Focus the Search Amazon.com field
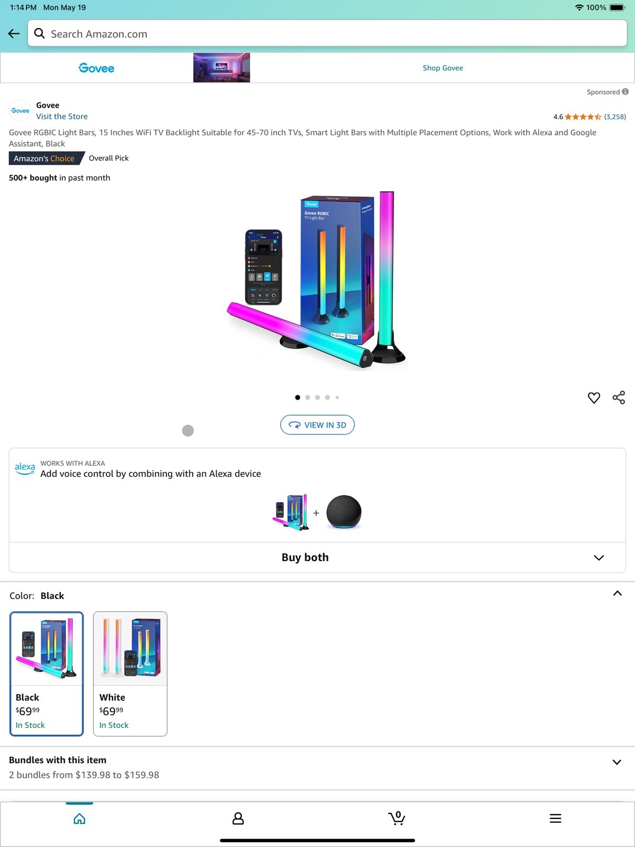 [x=327, y=34]
